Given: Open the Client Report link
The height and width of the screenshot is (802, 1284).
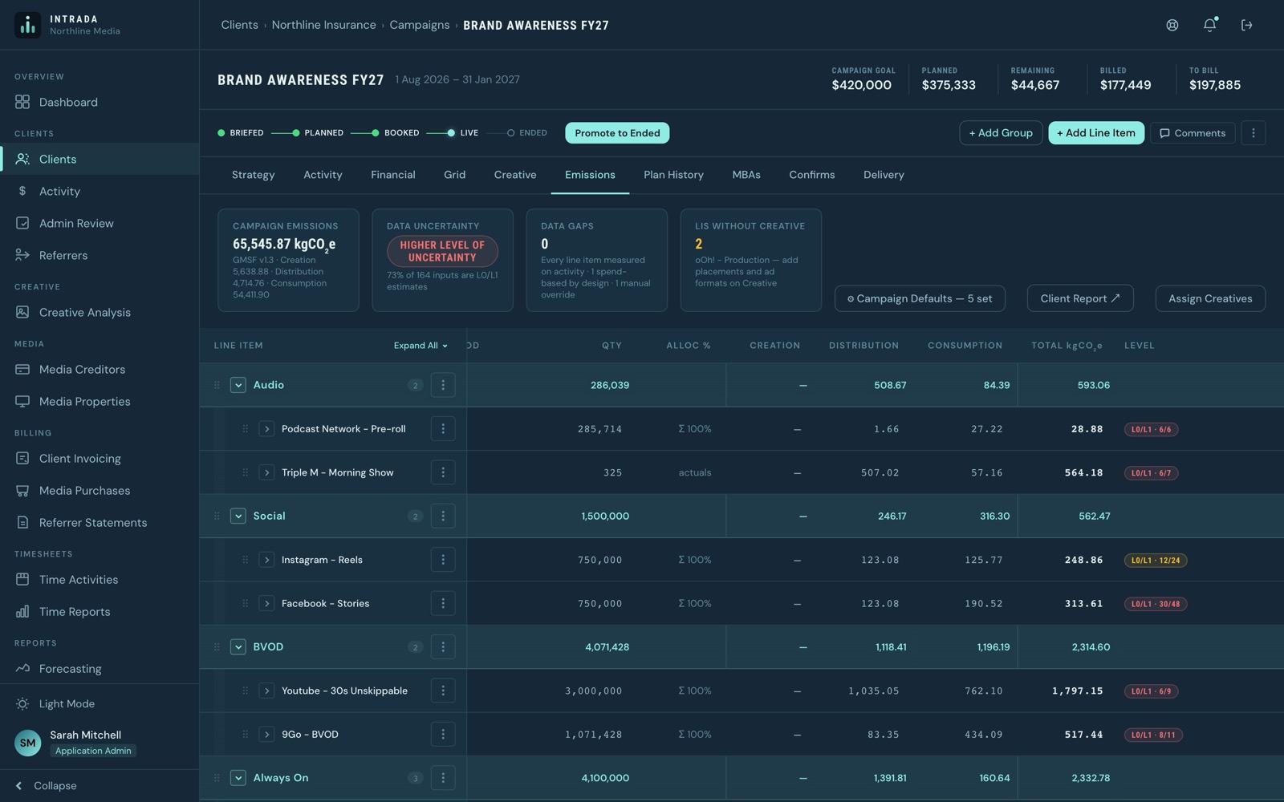Looking at the screenshot, I should click(x=1080, y=298).
